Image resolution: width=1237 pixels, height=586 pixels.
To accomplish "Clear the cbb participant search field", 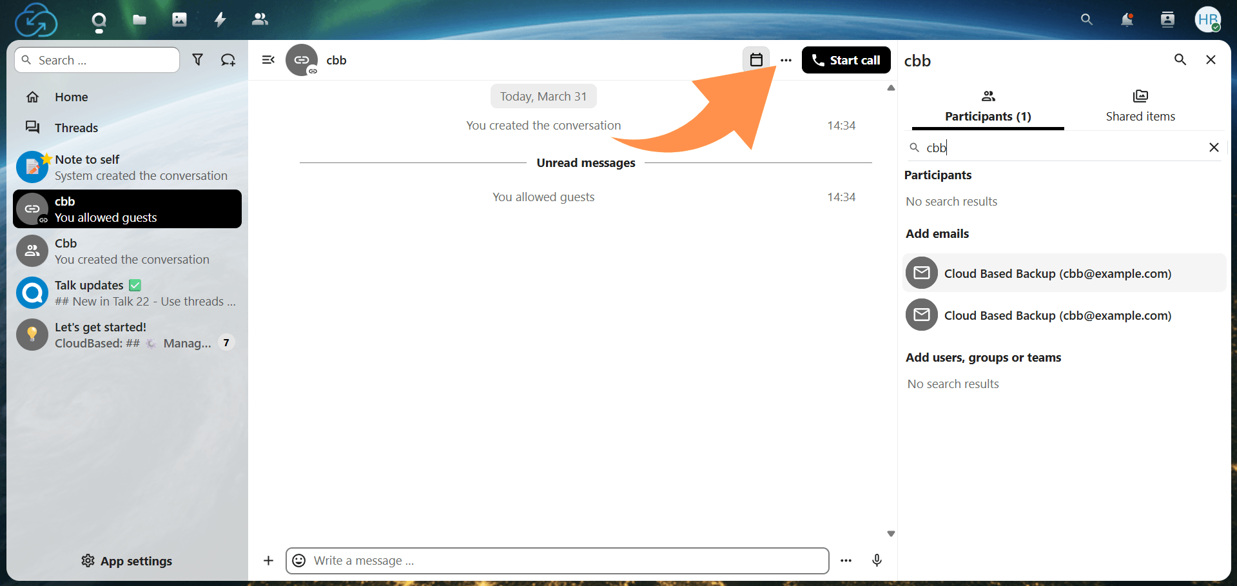I will point(1214,147).
